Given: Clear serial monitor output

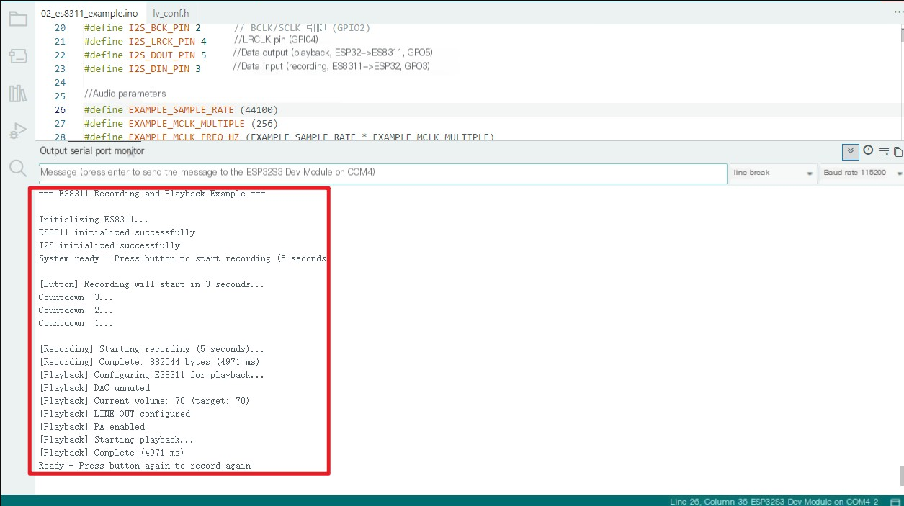Looking at the screenshot, I should coord(884,151).
